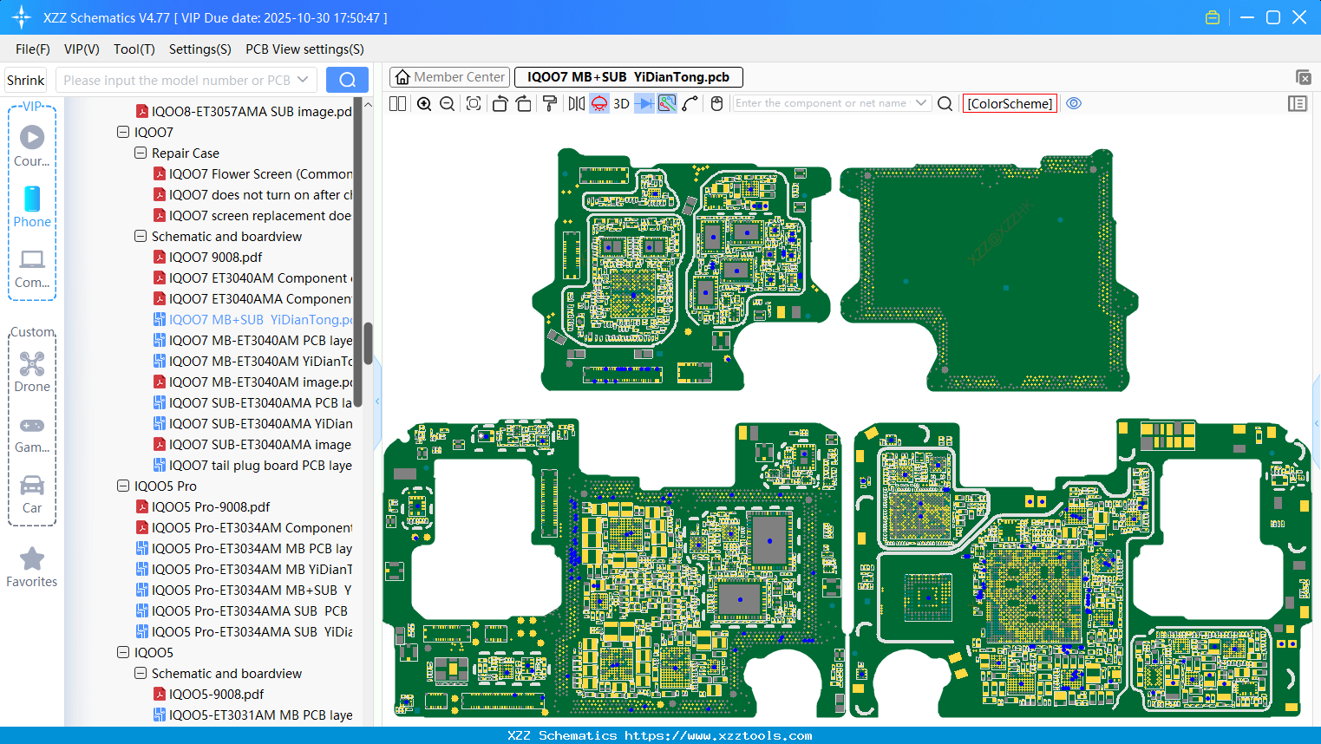This screenshot has width=1321, height=744.
Task: Open IQOO7 SUB-ET3040AMA image file
Action: point(252,445)
